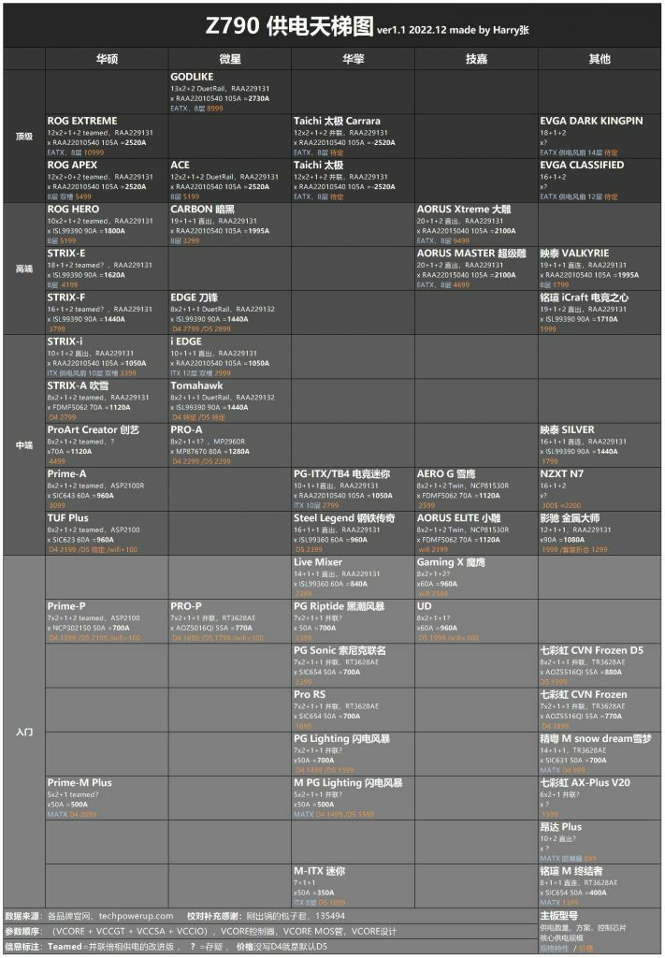665x958 pixels.
Task: Click the Steel Legend 钢铁传奇 entry
Action: (343, 518)
